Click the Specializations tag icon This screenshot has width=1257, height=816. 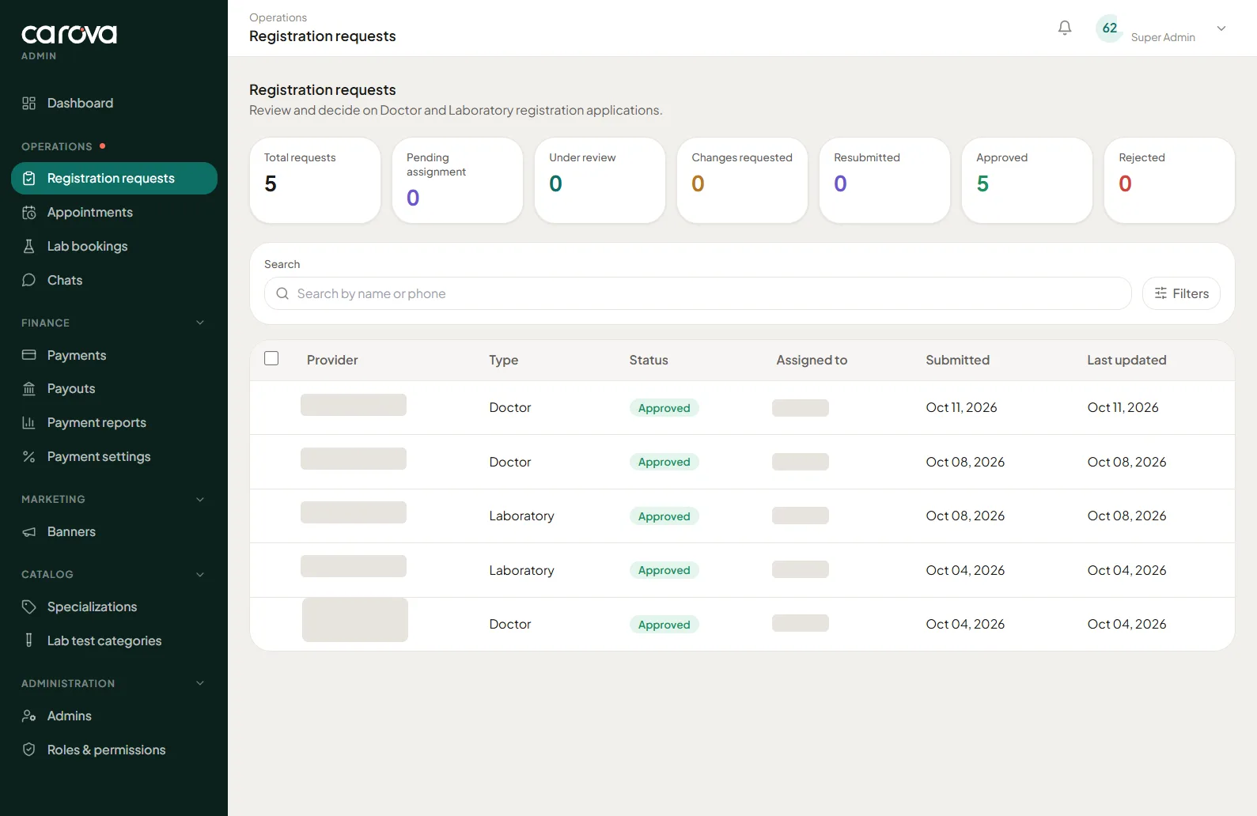[x=29, y=606]
